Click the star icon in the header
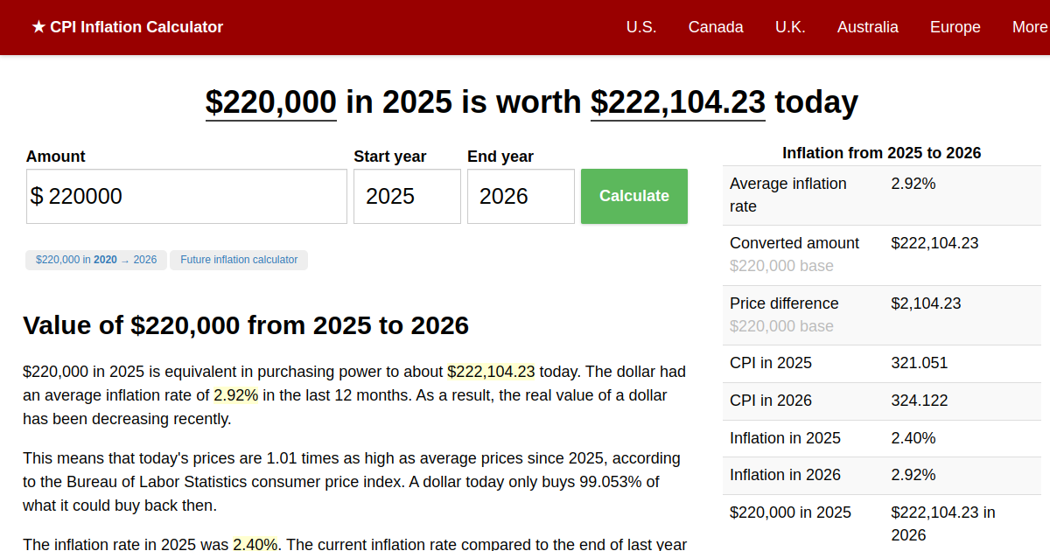 (x=37, y=27)
